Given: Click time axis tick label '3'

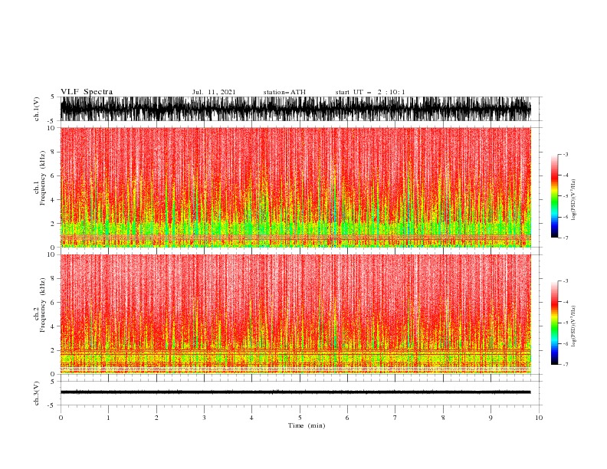Looking at the screenshot, I should 204,418.
